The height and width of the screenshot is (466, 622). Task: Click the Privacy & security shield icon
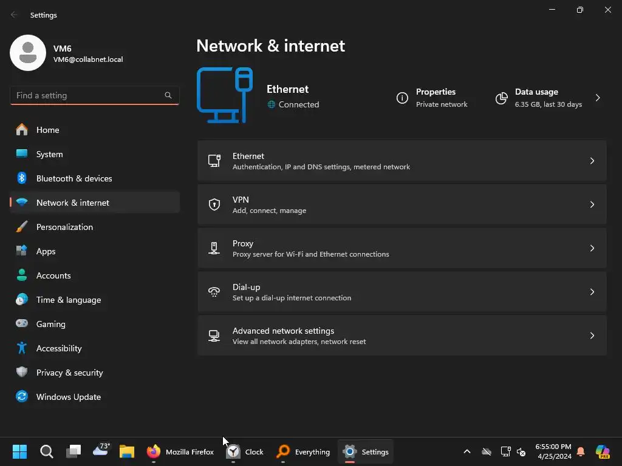click(x=22, y=373)
